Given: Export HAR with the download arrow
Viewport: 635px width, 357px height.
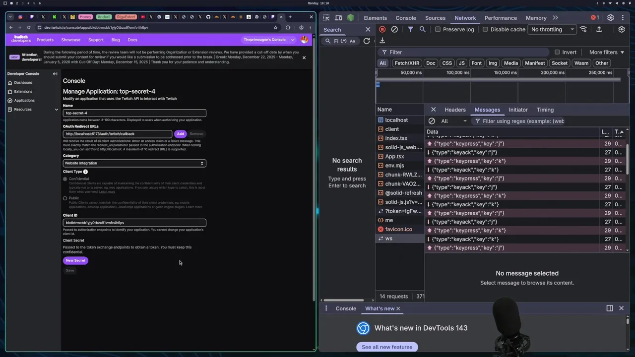Looking at the screenshot, I should 382,41.
